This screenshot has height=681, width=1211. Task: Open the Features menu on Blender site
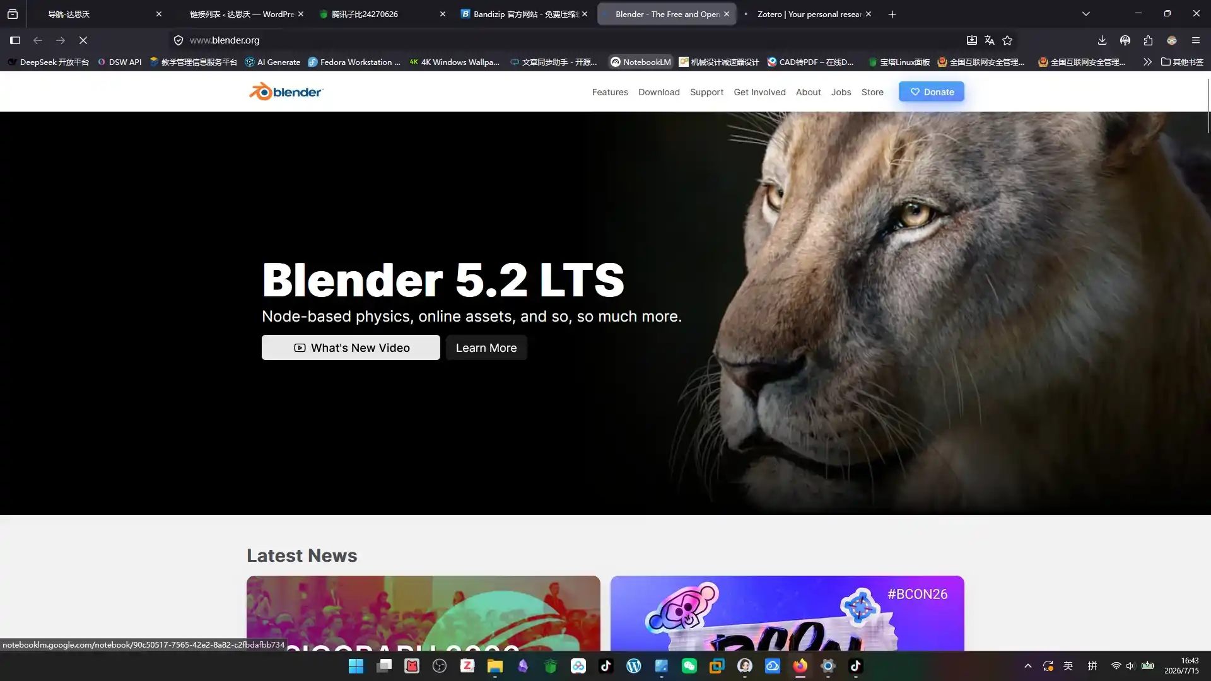point(610,92)
